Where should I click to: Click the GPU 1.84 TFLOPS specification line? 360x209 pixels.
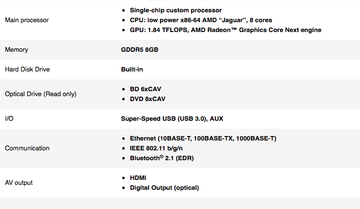tap(225, 30)
